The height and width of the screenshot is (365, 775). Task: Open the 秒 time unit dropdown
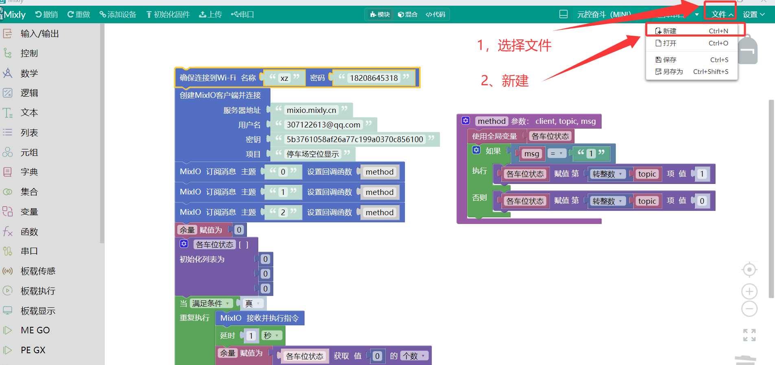click(x=272, y=335)
